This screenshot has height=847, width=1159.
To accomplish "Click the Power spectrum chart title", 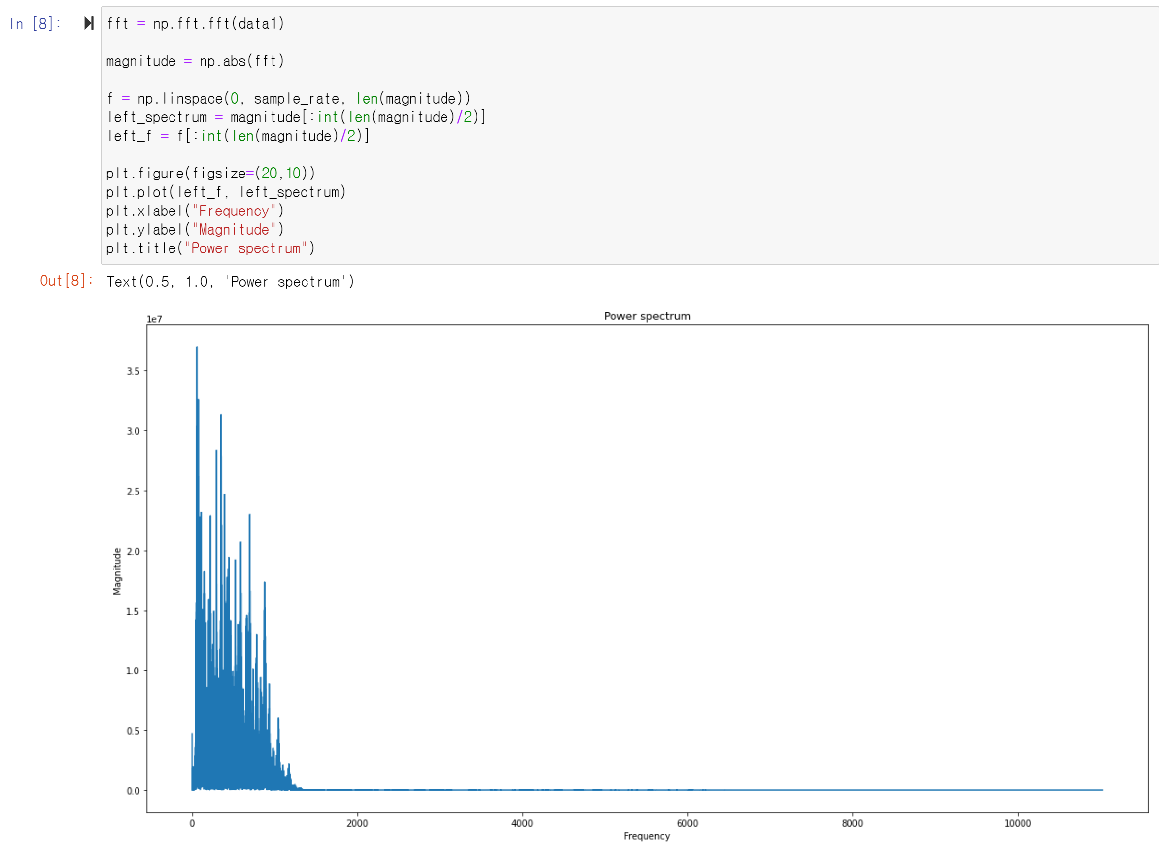I will coord(647,316).
